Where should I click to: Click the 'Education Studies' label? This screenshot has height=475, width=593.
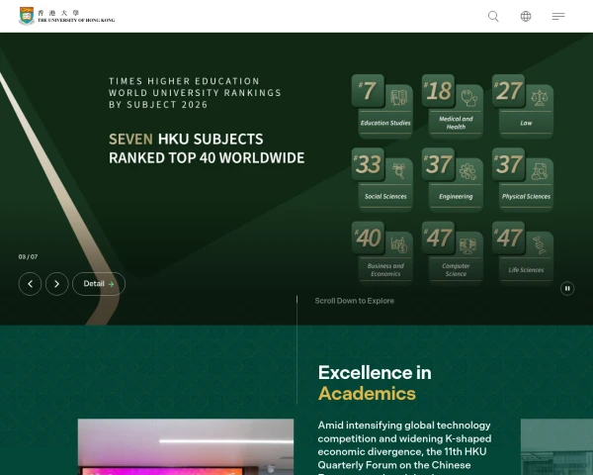coord(385,123)
